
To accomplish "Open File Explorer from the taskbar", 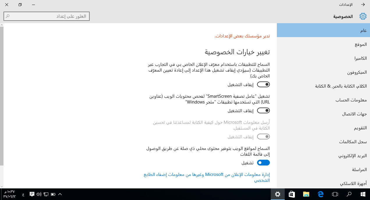I will [x=306, y=194].
